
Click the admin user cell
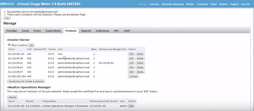point(123,106)
